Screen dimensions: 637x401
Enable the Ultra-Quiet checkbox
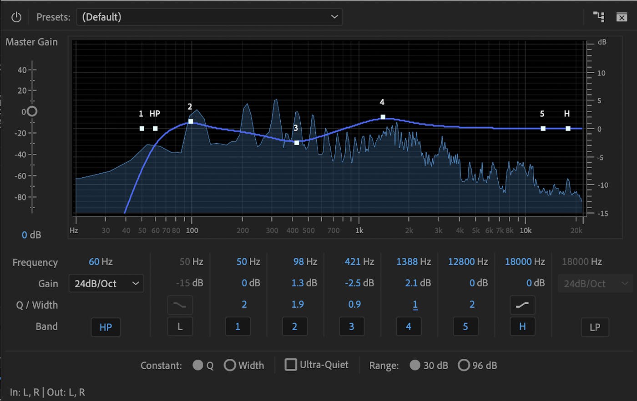(x=291, y=365)
